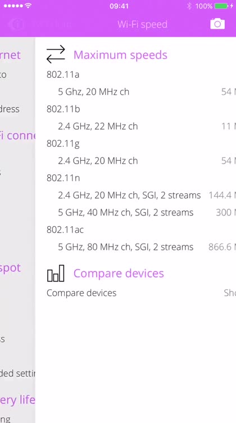This screenshot has width=236, height=423.
Task: Tap the camera icon in header
Action: pos(217,24)
